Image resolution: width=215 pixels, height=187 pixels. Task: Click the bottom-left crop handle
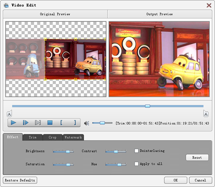45,79
